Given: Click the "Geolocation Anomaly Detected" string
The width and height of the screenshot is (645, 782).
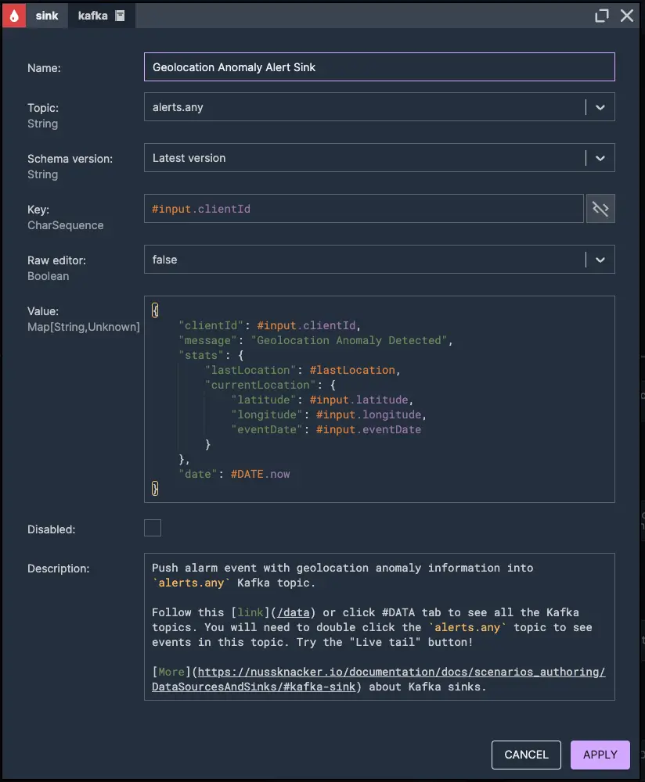Looking at the screenshot, I should [349, 340].
